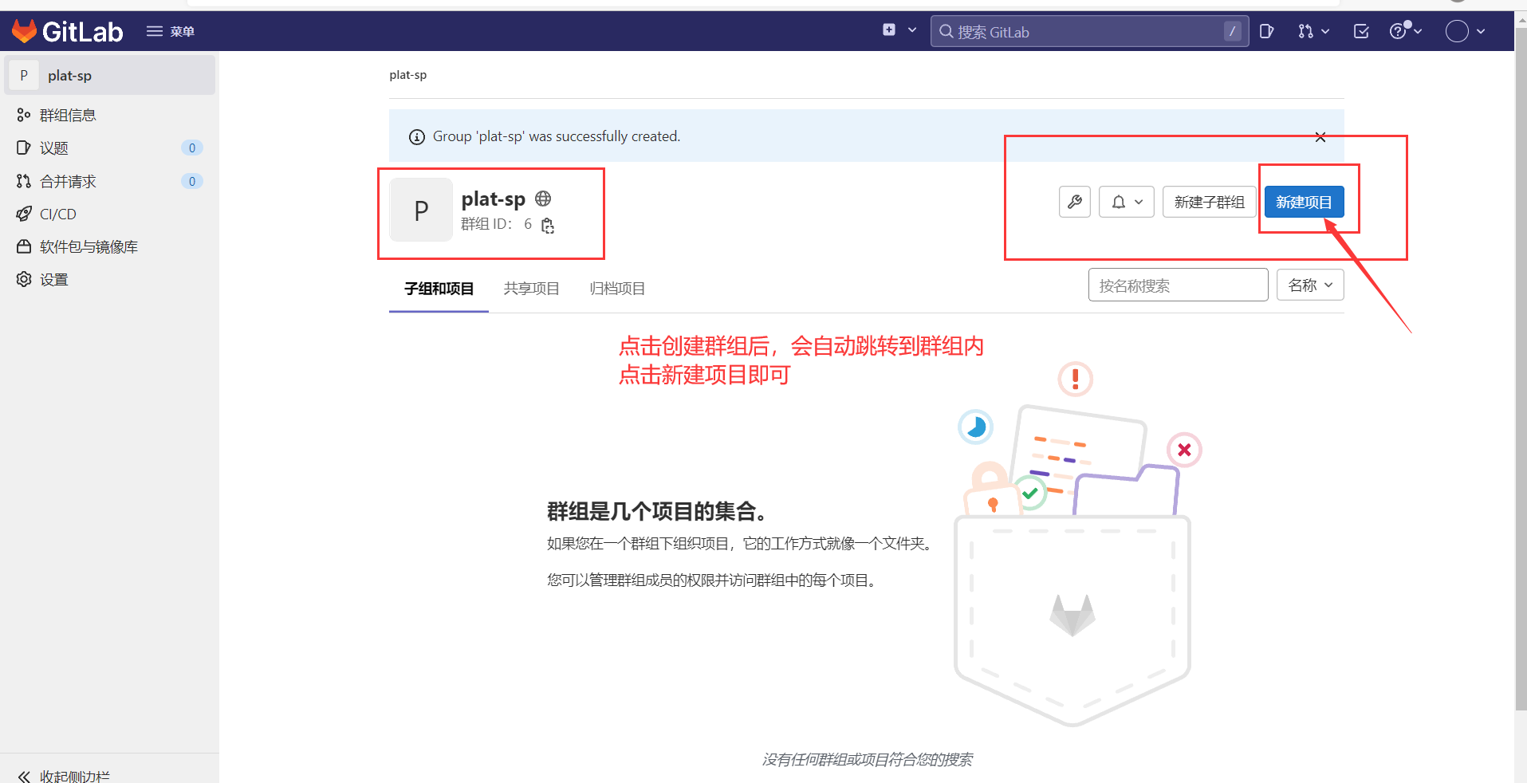
Task: Click the 新建子群组 button
Action: (1209, 202)
